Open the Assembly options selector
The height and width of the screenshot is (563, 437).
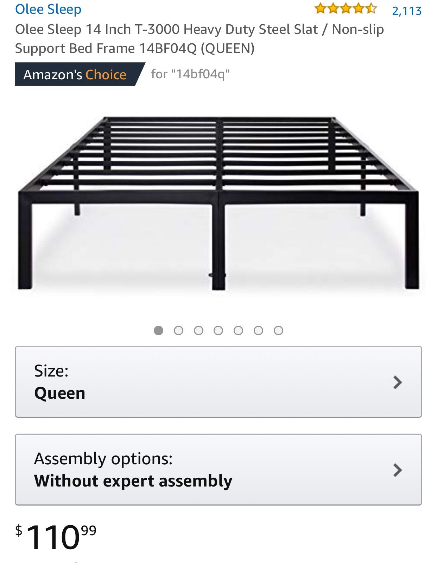(218, 470)
